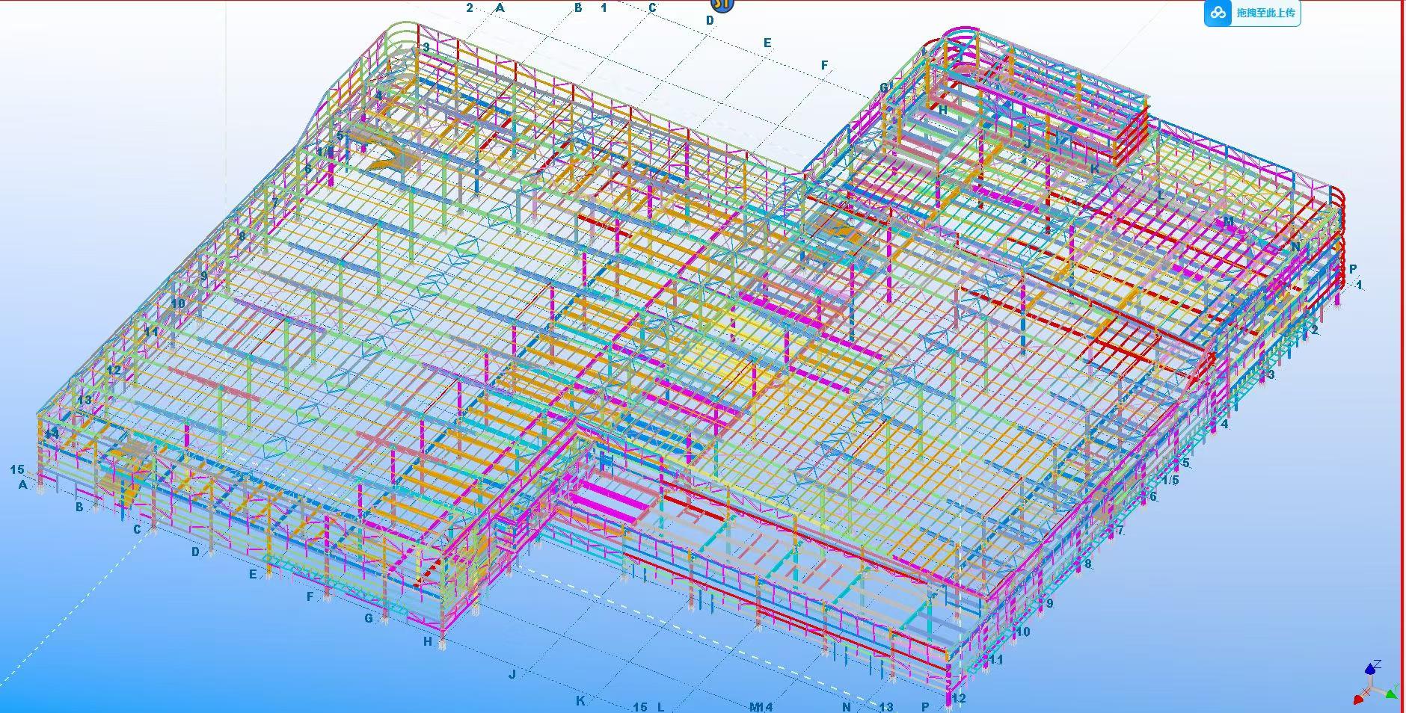Select grid label H on the front-left edge

click(x=427, y=641)
